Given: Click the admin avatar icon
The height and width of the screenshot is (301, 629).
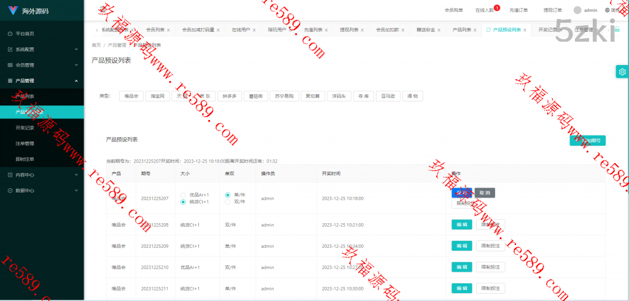Looking at the screenshot, I should click(577, 10).
